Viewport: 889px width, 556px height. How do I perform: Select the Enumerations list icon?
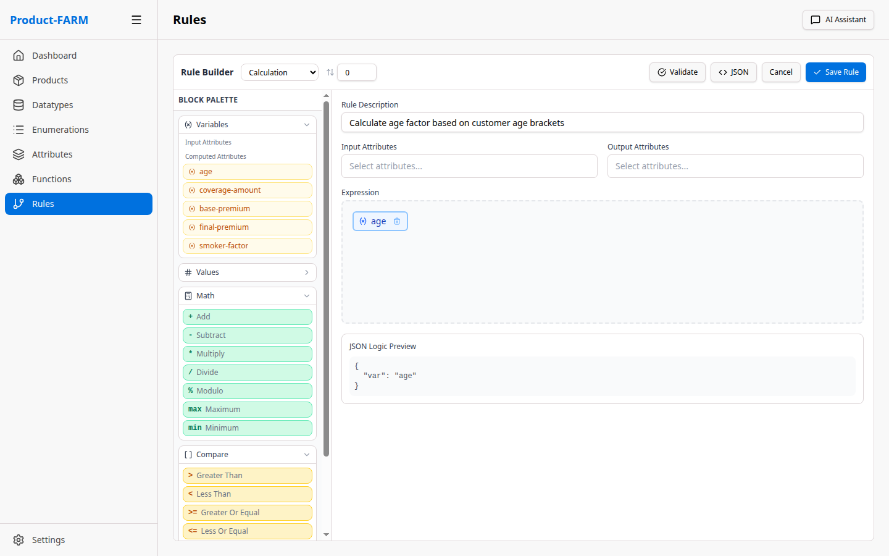point(19,129)
